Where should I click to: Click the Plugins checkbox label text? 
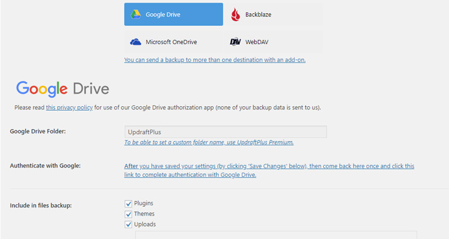144,203
